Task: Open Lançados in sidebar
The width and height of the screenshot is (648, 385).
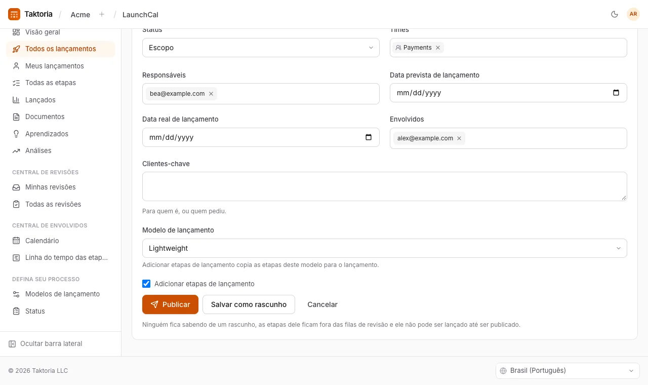Action: click(x=60, y=100)
